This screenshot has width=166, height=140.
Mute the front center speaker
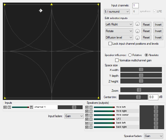(x=87, y=115)
